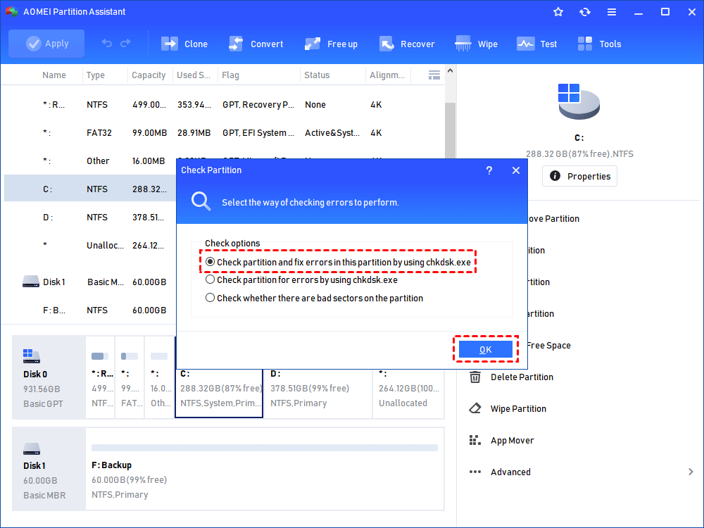Viewport: 704px width, 528px height.
Task: Click App Mover in the side panel
Action: click(512, 441)
